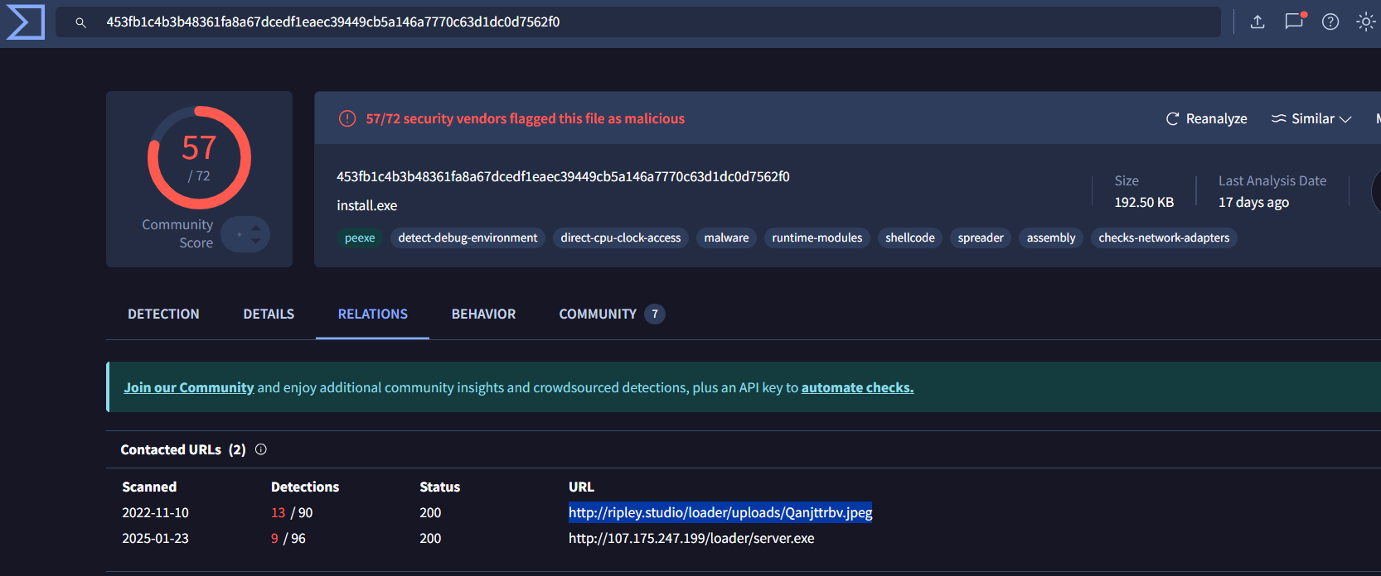Click the Join our Community link

pyautogui.click(x=189, y=387)
